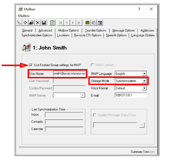Click the X delete toolbar icon
This screenshot has height=162, width=174.
point(38,23)
